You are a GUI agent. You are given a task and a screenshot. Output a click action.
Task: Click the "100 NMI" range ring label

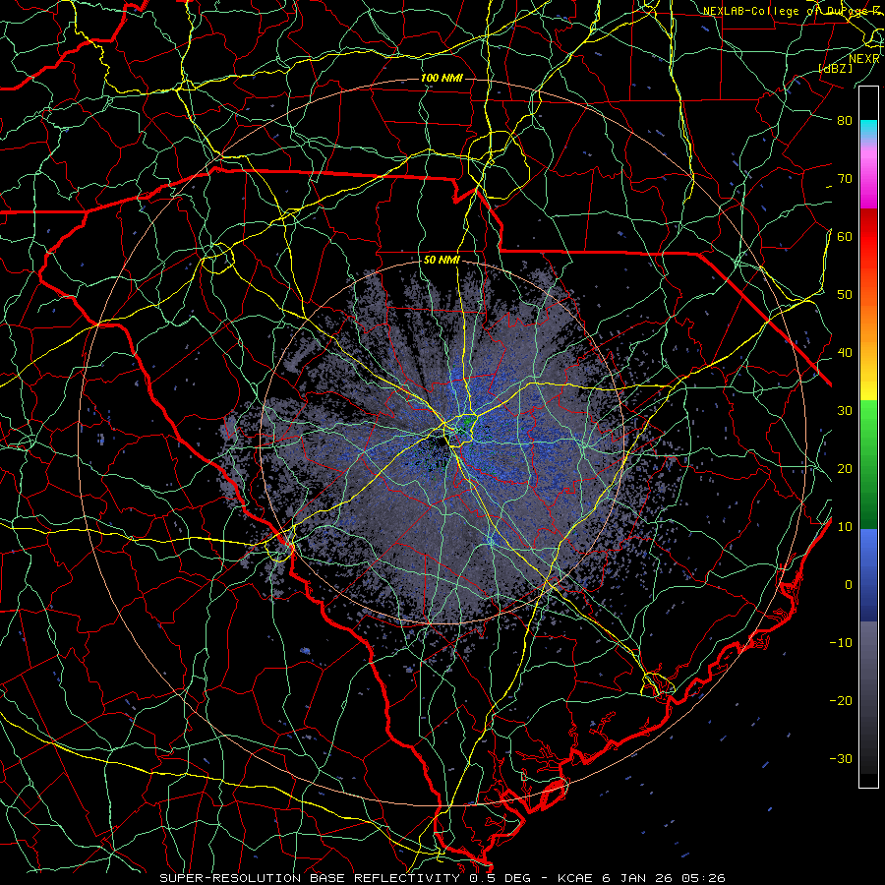442,78
